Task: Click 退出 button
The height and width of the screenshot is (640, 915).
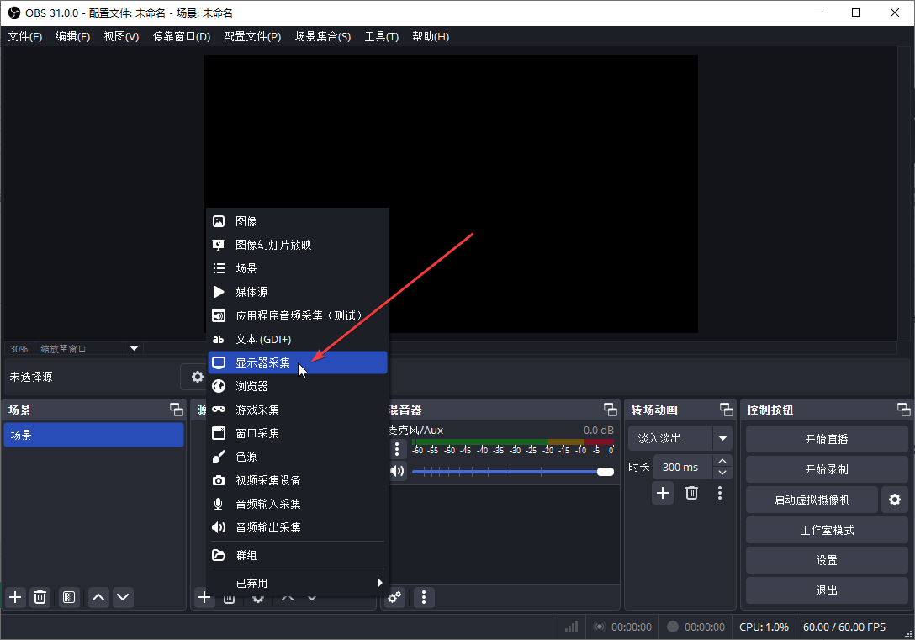Action: click(827, 591)
